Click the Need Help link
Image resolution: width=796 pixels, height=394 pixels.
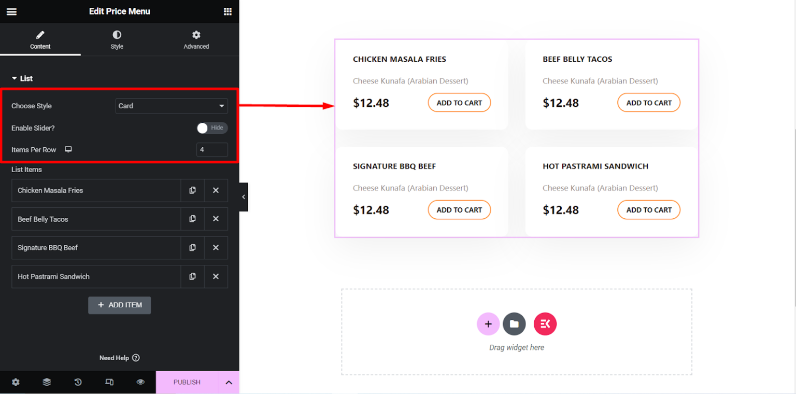click(x=119, y=358)
